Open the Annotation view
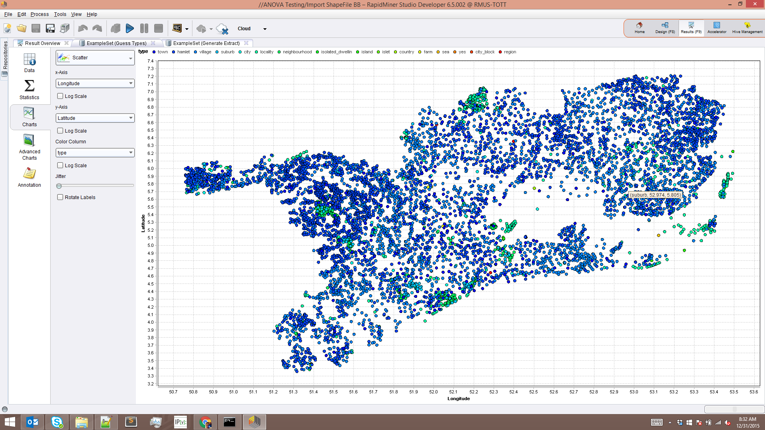Viewport: 765px width, 430px height. tap(29, 177)
